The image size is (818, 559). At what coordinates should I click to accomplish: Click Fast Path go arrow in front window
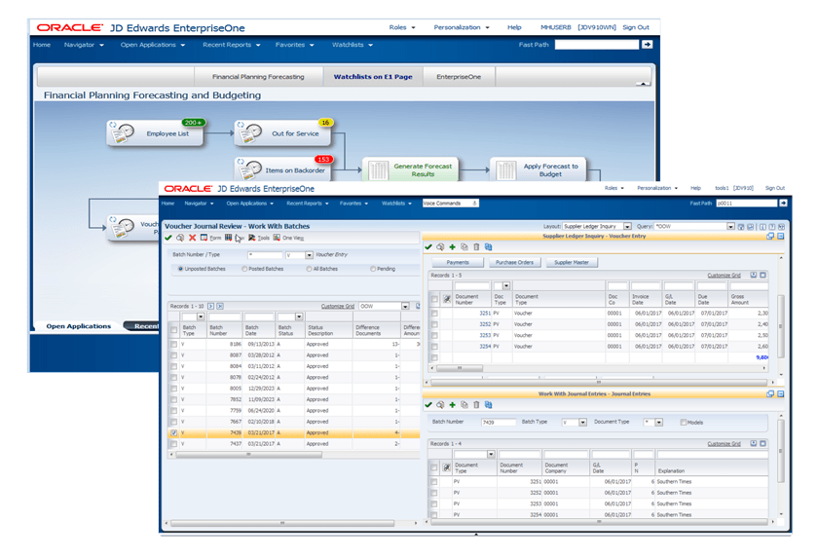pos(783,203)
